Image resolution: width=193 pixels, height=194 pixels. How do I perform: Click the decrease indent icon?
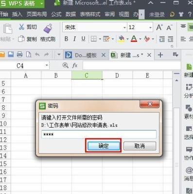tap(162, 39)
